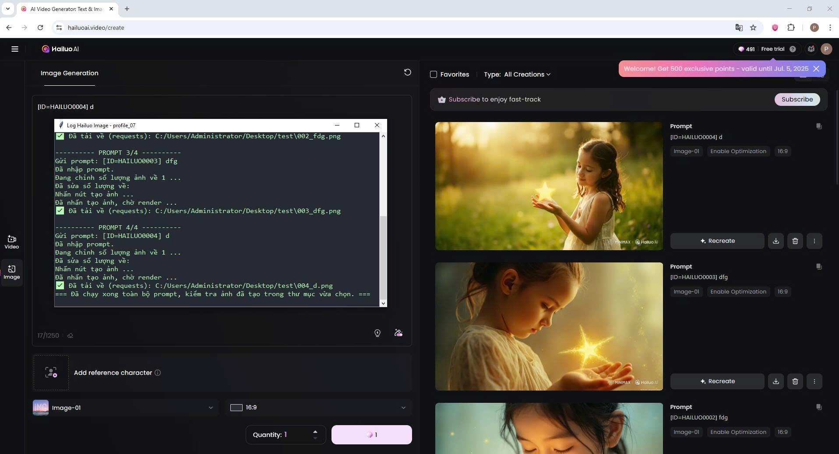
Task: Recreate the HAILUO0003 image
Action: 717,381
